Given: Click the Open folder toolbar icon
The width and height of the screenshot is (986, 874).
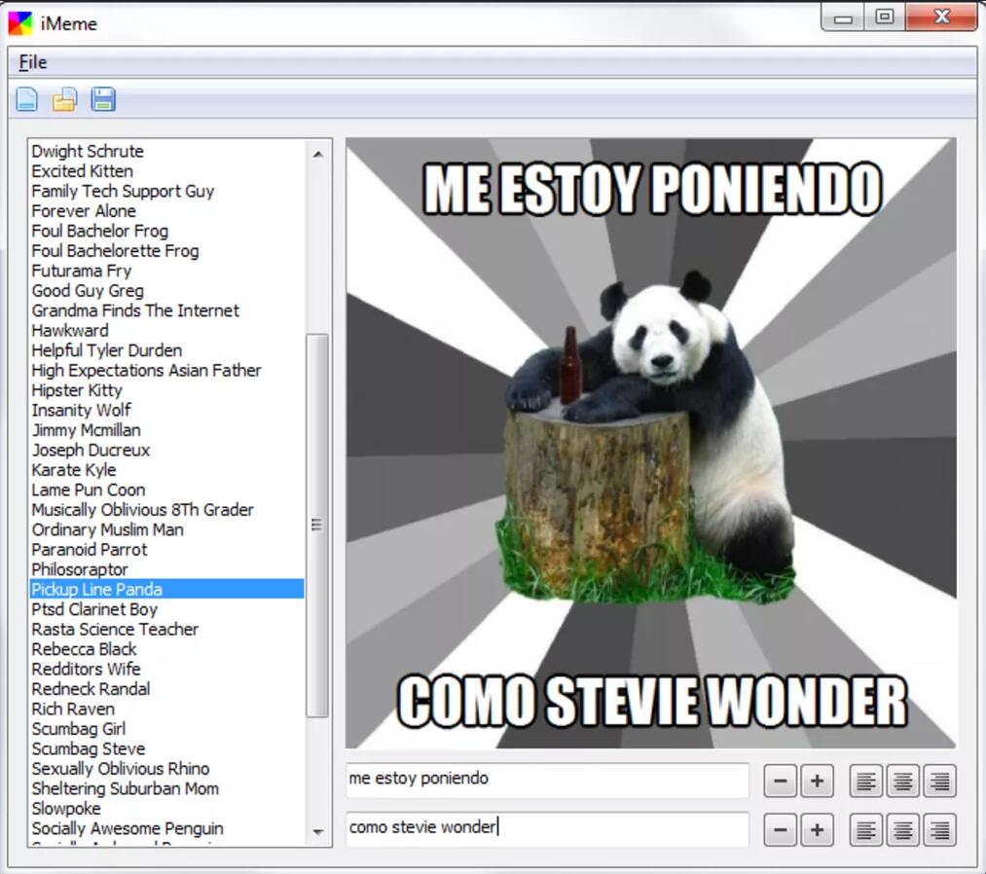Looking at the screenshot, I should click(65, 99).
